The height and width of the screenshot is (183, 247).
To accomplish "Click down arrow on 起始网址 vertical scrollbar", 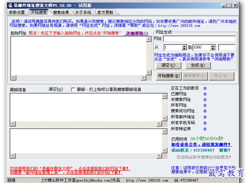I will (x=149, y=72).
